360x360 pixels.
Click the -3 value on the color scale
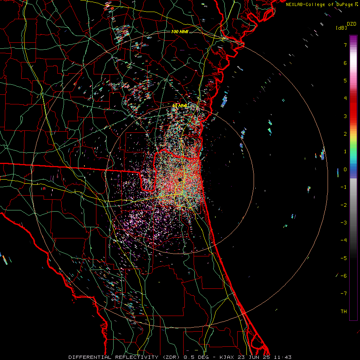tap(344, 223)
